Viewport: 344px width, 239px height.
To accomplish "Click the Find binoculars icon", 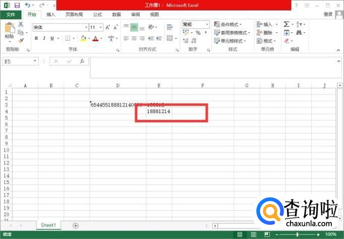I will click(x=299, y=33).
